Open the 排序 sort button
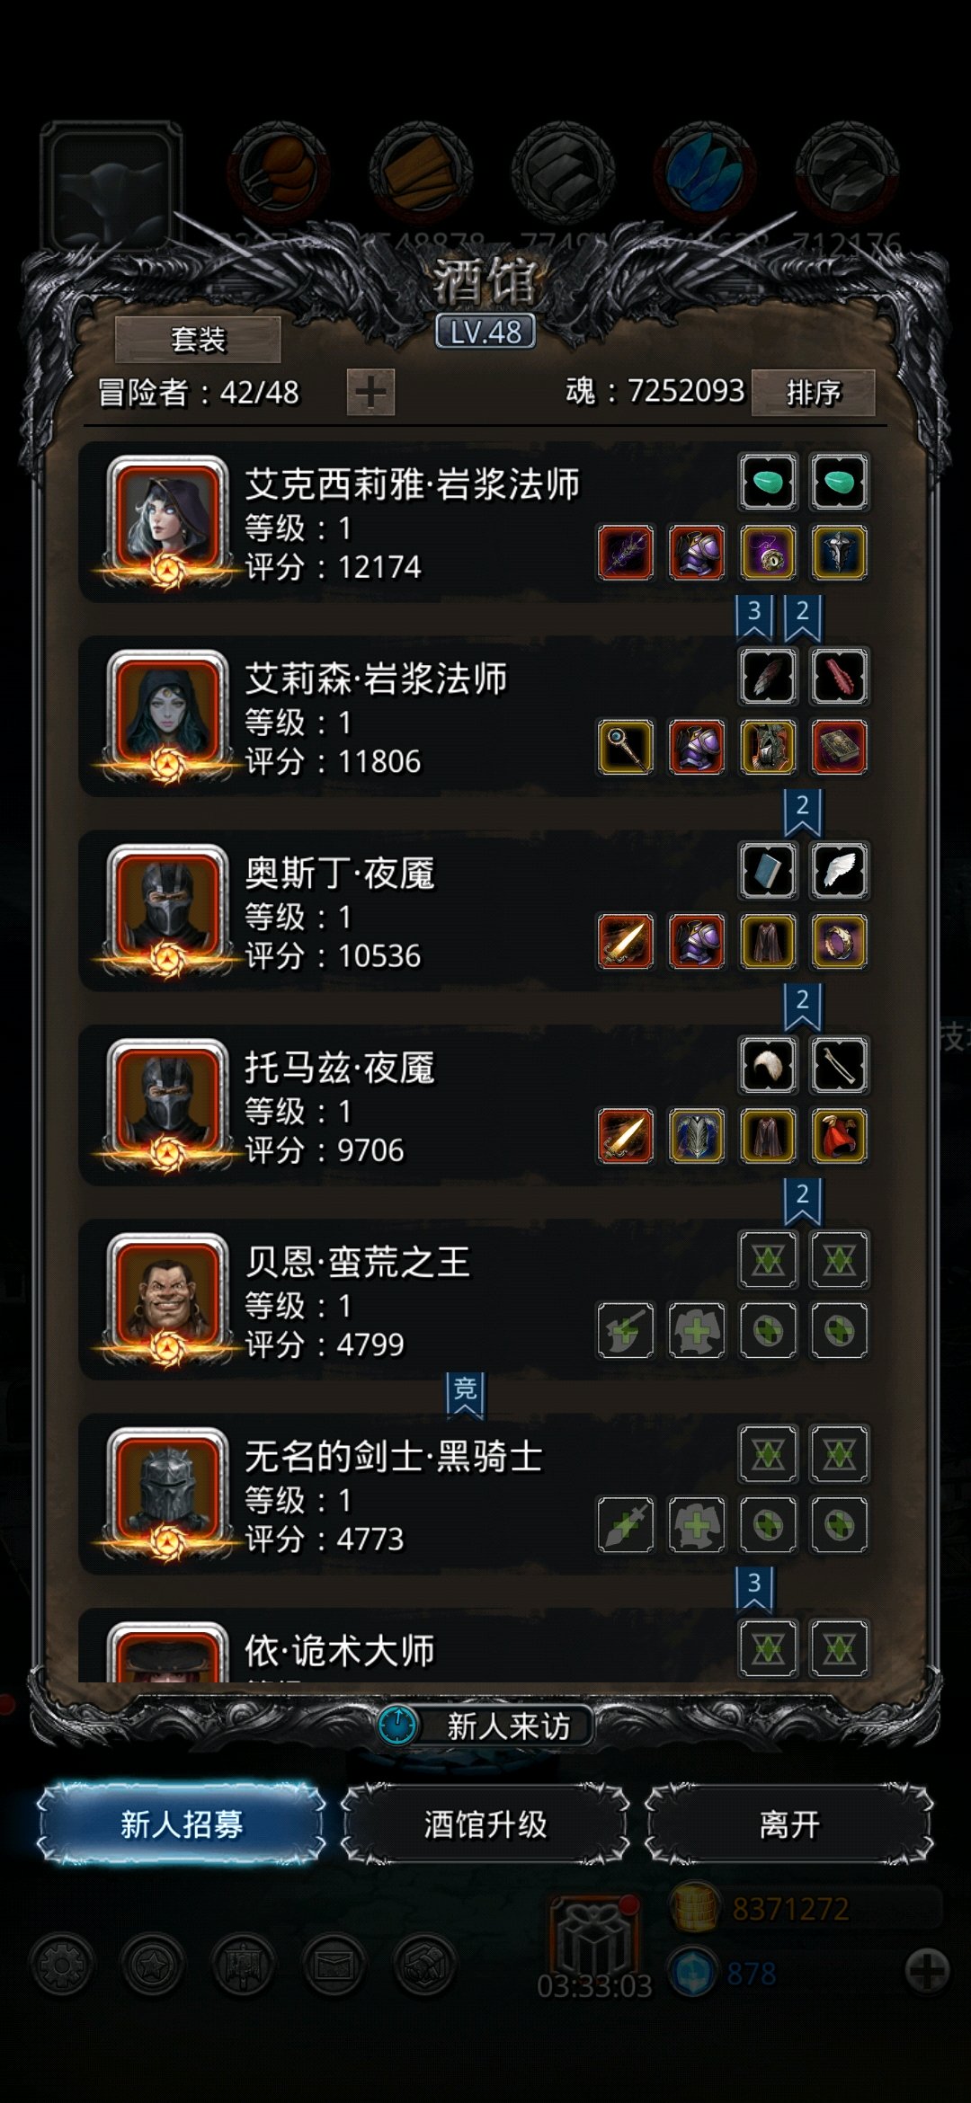This screenshot has width=971, height=2103. pyautogui.click(x=814, y=393)
